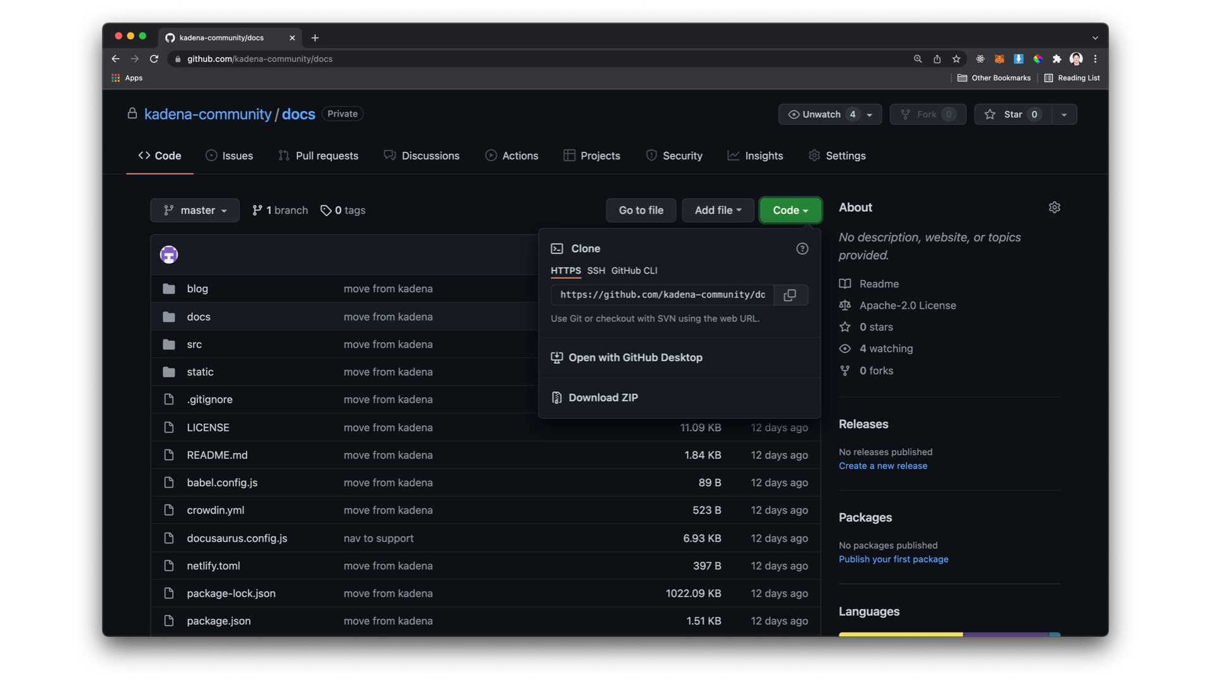The width and height of the screenshot is (1211, 681).
Task: Click the About settings gear icon
Action: [1054, 208]
